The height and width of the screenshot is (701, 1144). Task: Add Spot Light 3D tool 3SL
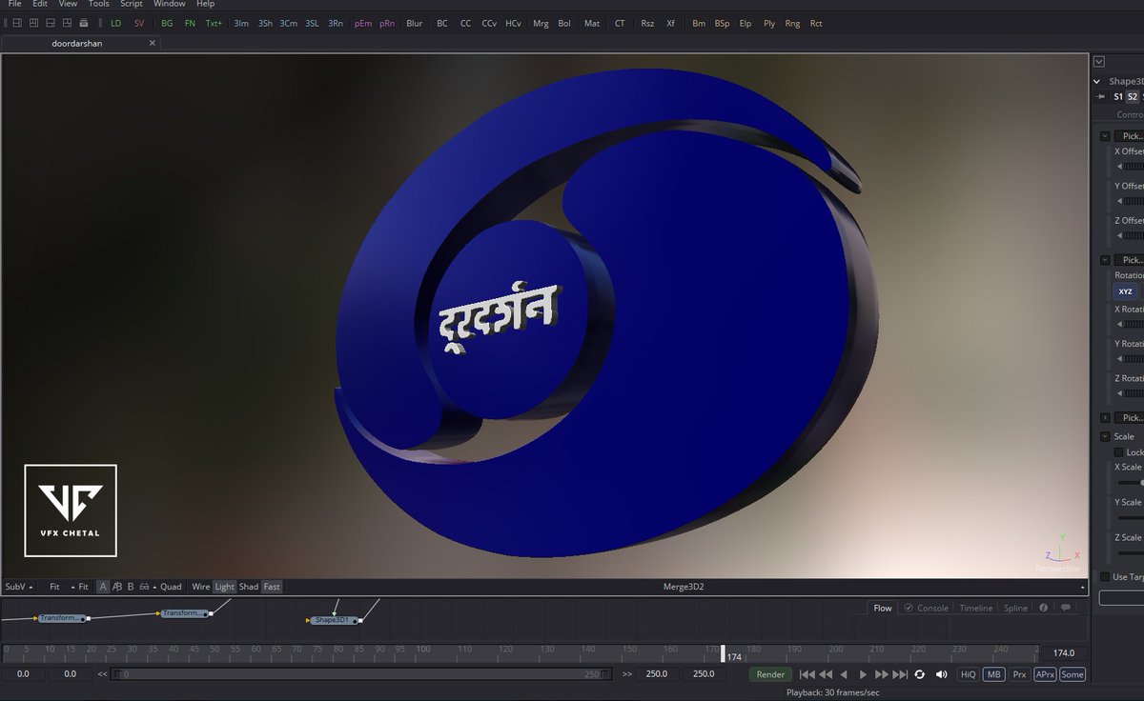click(312, 23)
